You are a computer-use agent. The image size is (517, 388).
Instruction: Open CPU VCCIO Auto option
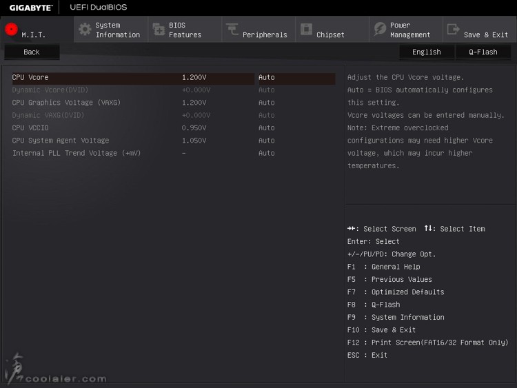tap(266, 128)
